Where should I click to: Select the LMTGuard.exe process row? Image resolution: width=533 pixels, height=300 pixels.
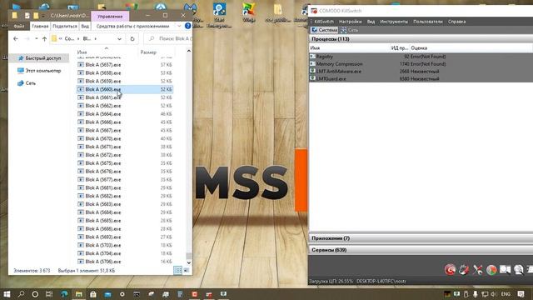pyautogui.click(x=421, y=78)
